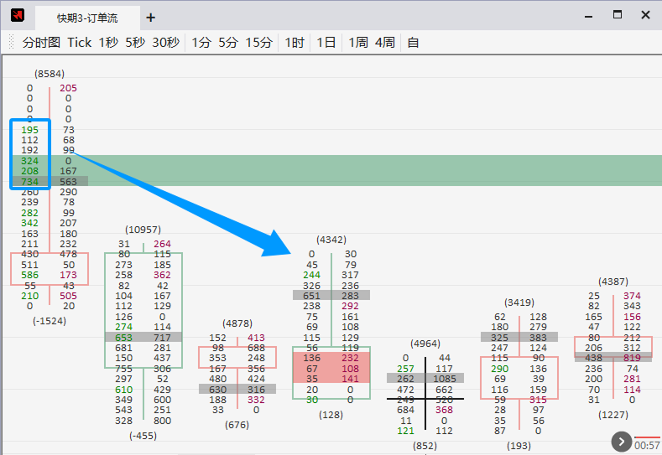The height and width of the screenshot is (455, 662).
Task: Click the green highlighted price band
Action: pyautogui.click(x=378, y=170)
